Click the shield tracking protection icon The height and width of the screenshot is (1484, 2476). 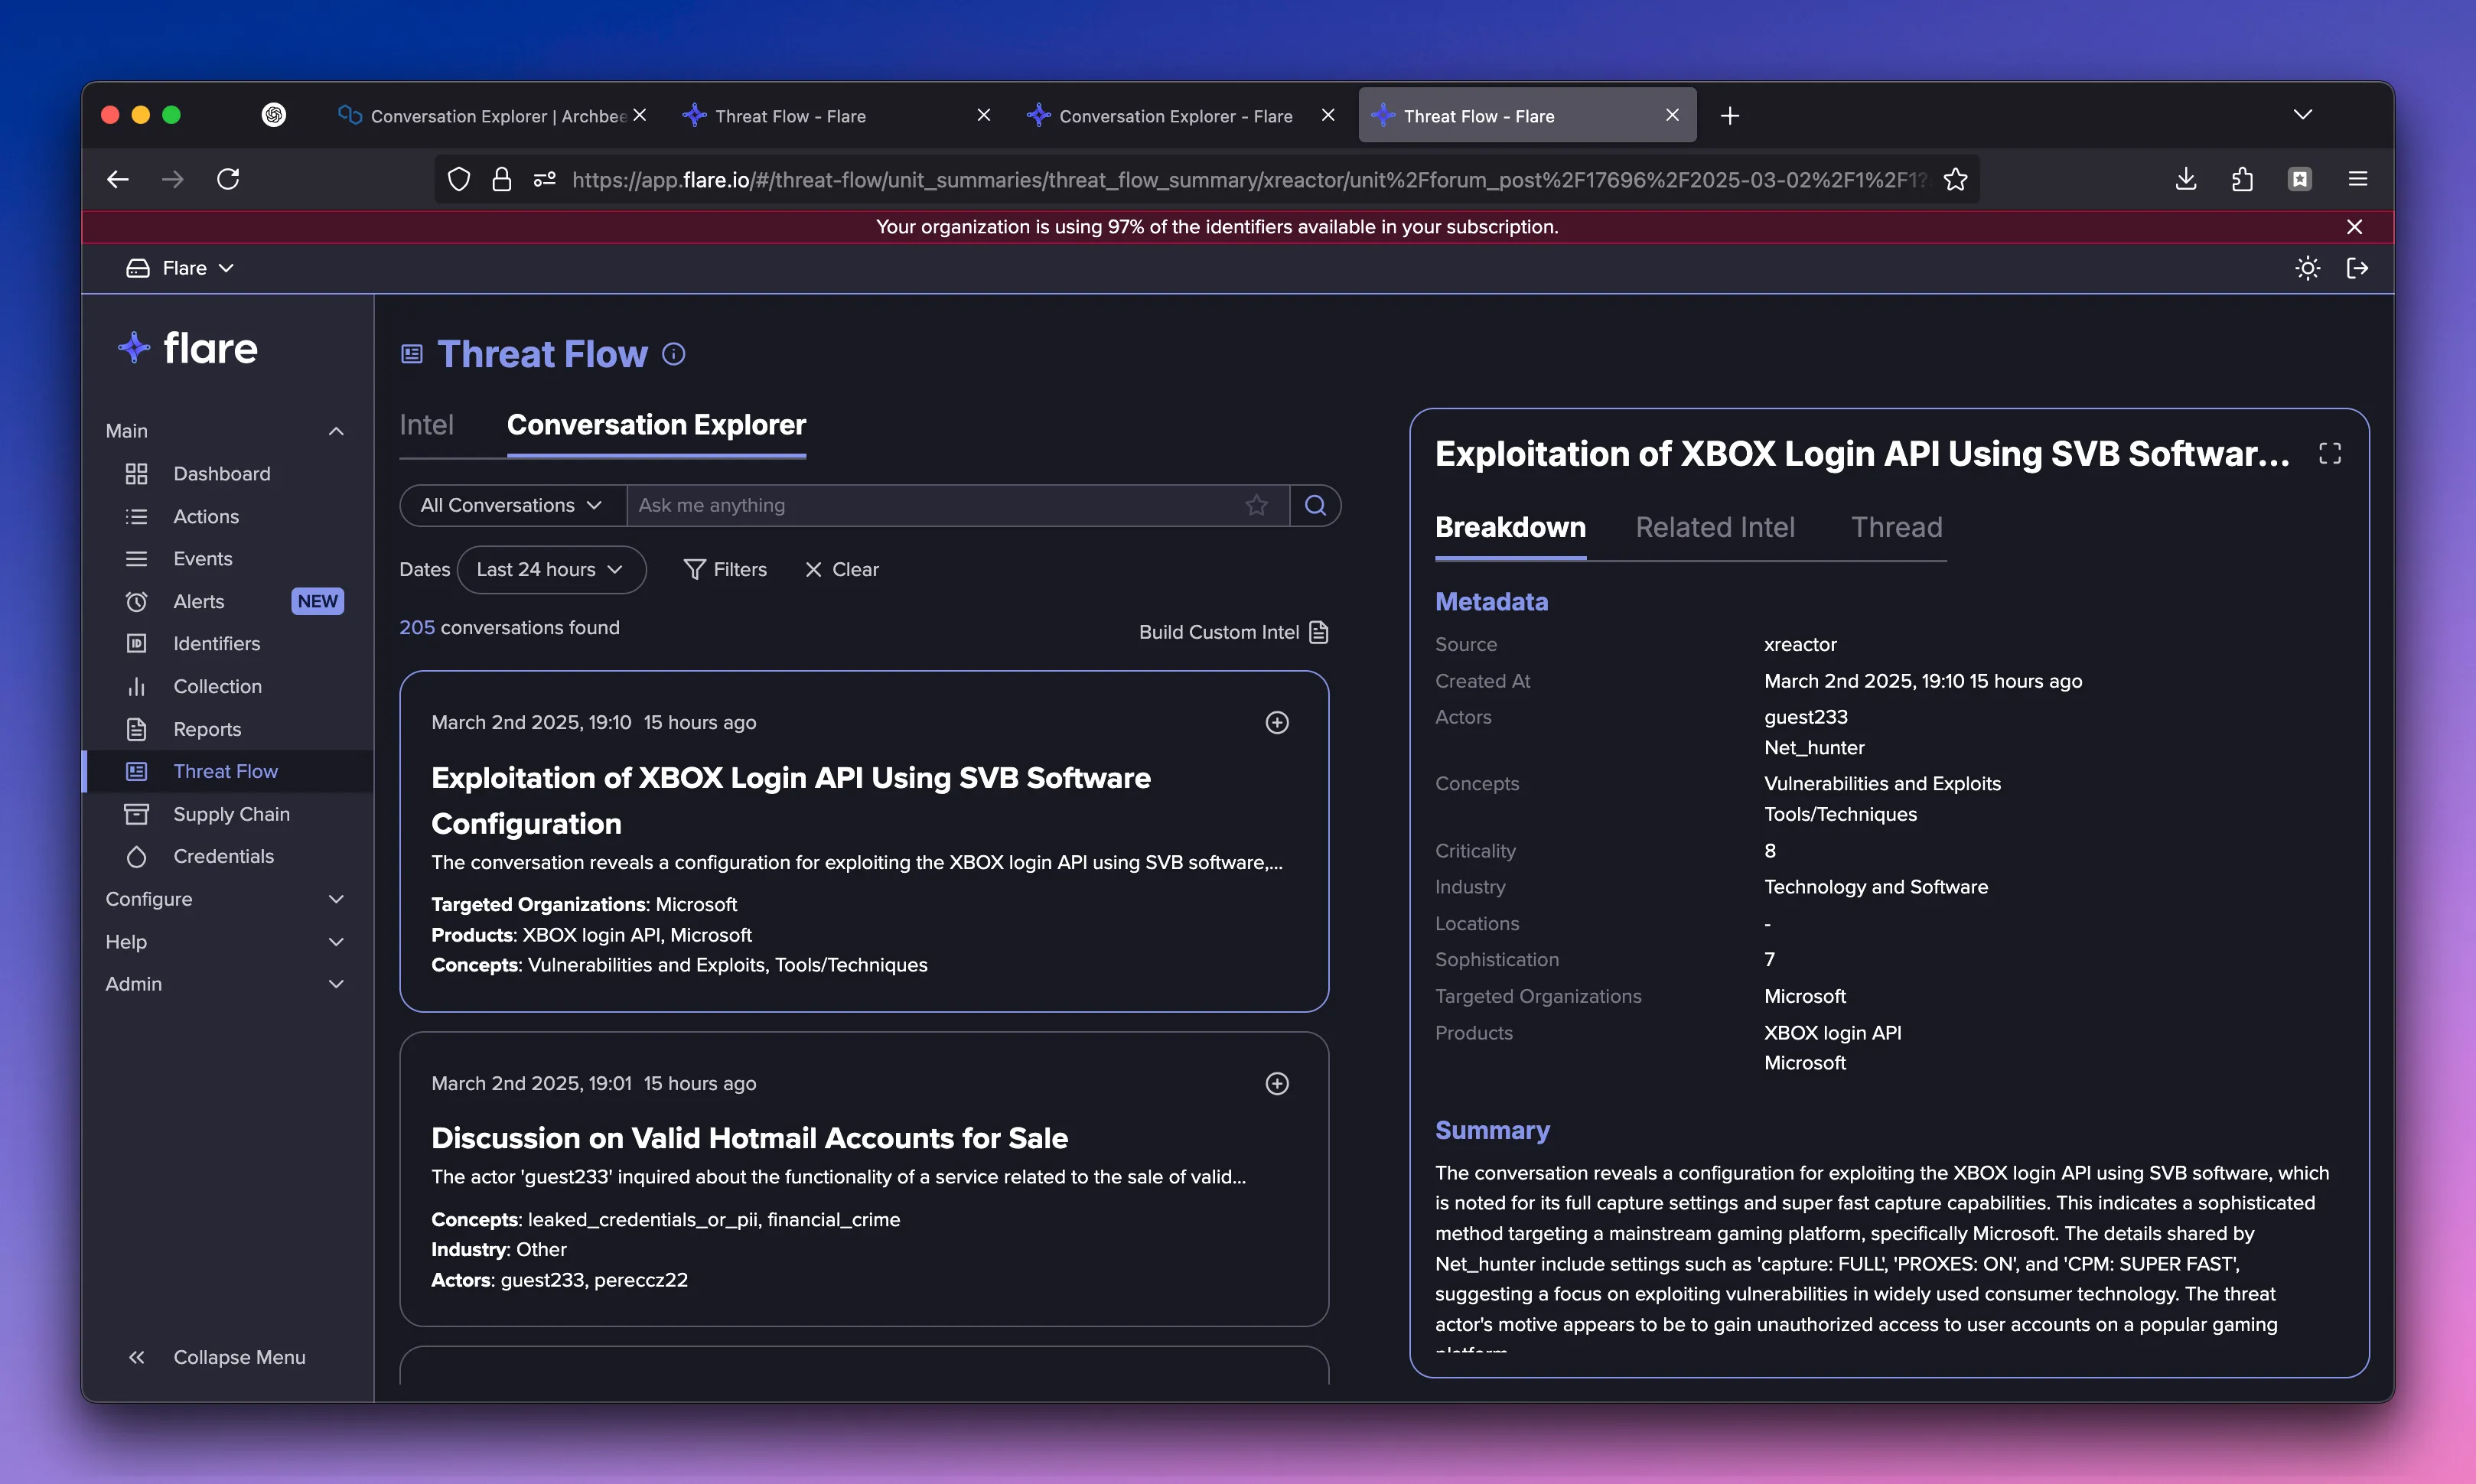(458, 179)
